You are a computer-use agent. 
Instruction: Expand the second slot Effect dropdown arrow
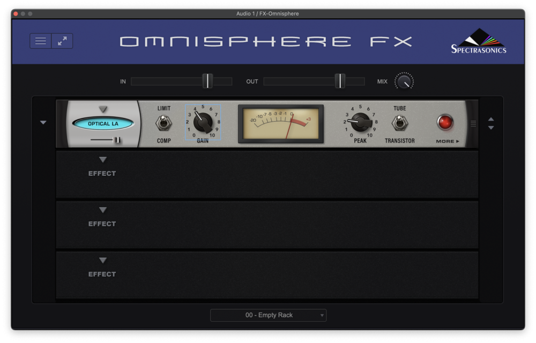(102, 160)
